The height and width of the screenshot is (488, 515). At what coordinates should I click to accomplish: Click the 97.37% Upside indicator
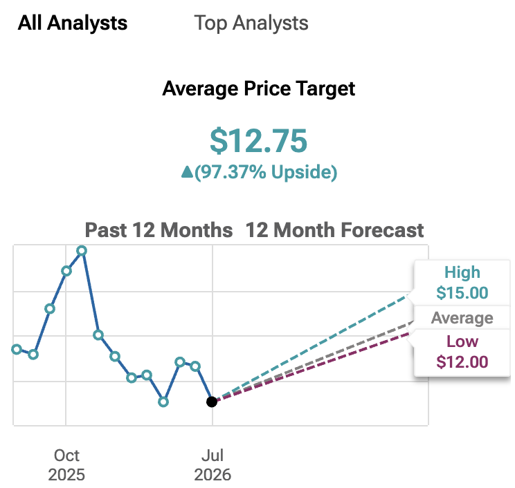(266, 172)
